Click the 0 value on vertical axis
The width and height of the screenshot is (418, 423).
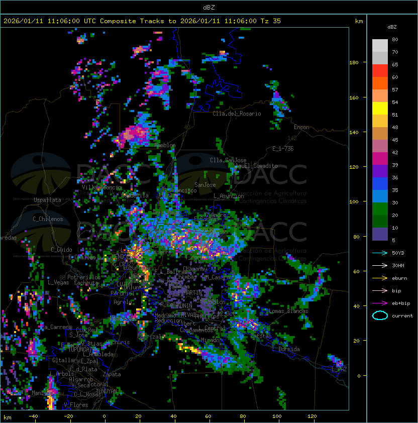click(359, 376)
